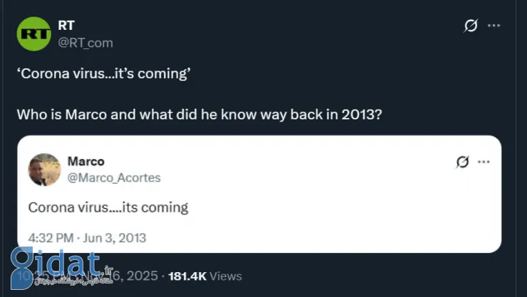Open the More menu on RT's post
This screenshot has width=527, height=297.
coord(494,26)
